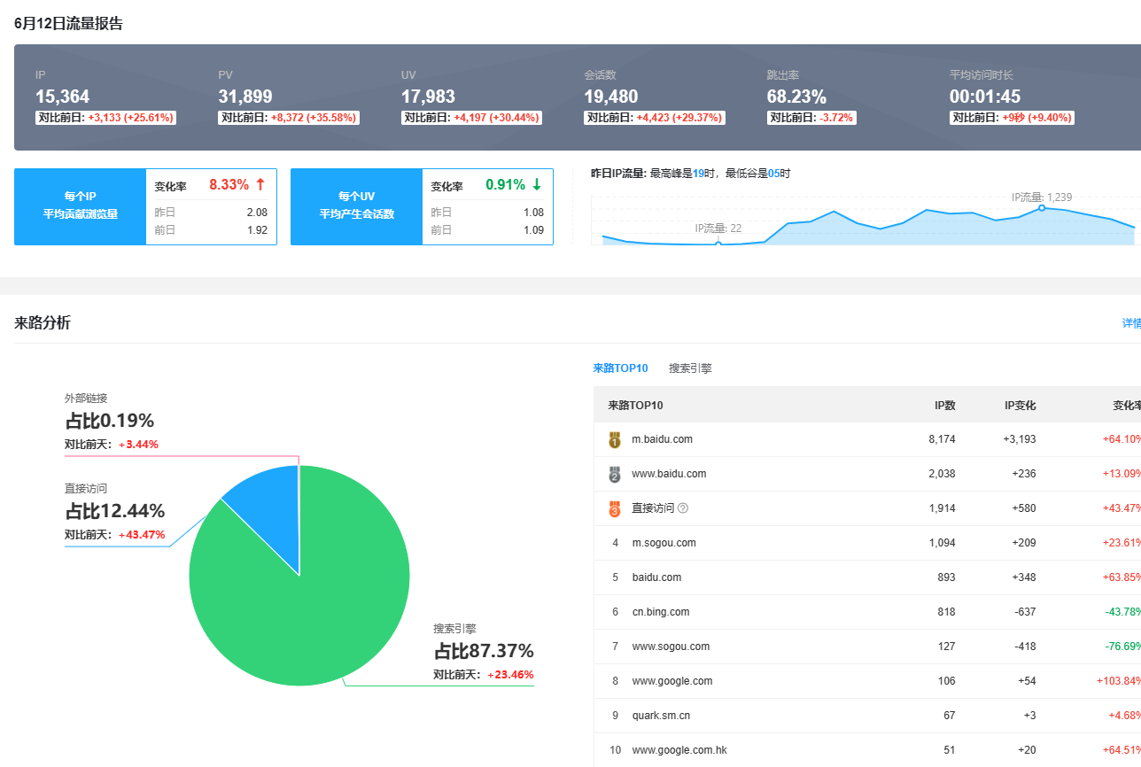Click the silver medal icon beside www.baidu.com
The width and height of the screenshot is (1141, 767).
615,474
